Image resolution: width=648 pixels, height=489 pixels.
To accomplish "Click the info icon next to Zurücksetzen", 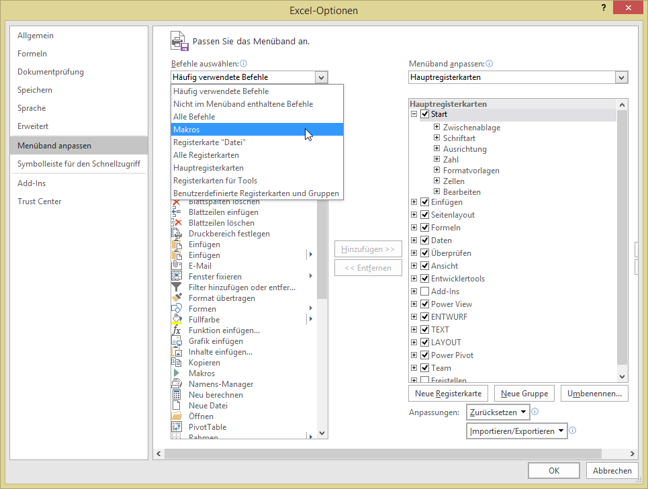I will tap(535, 412).
